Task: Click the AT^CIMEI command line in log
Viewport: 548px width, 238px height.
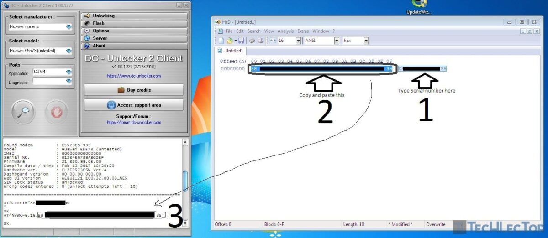Action: (37, 202)
